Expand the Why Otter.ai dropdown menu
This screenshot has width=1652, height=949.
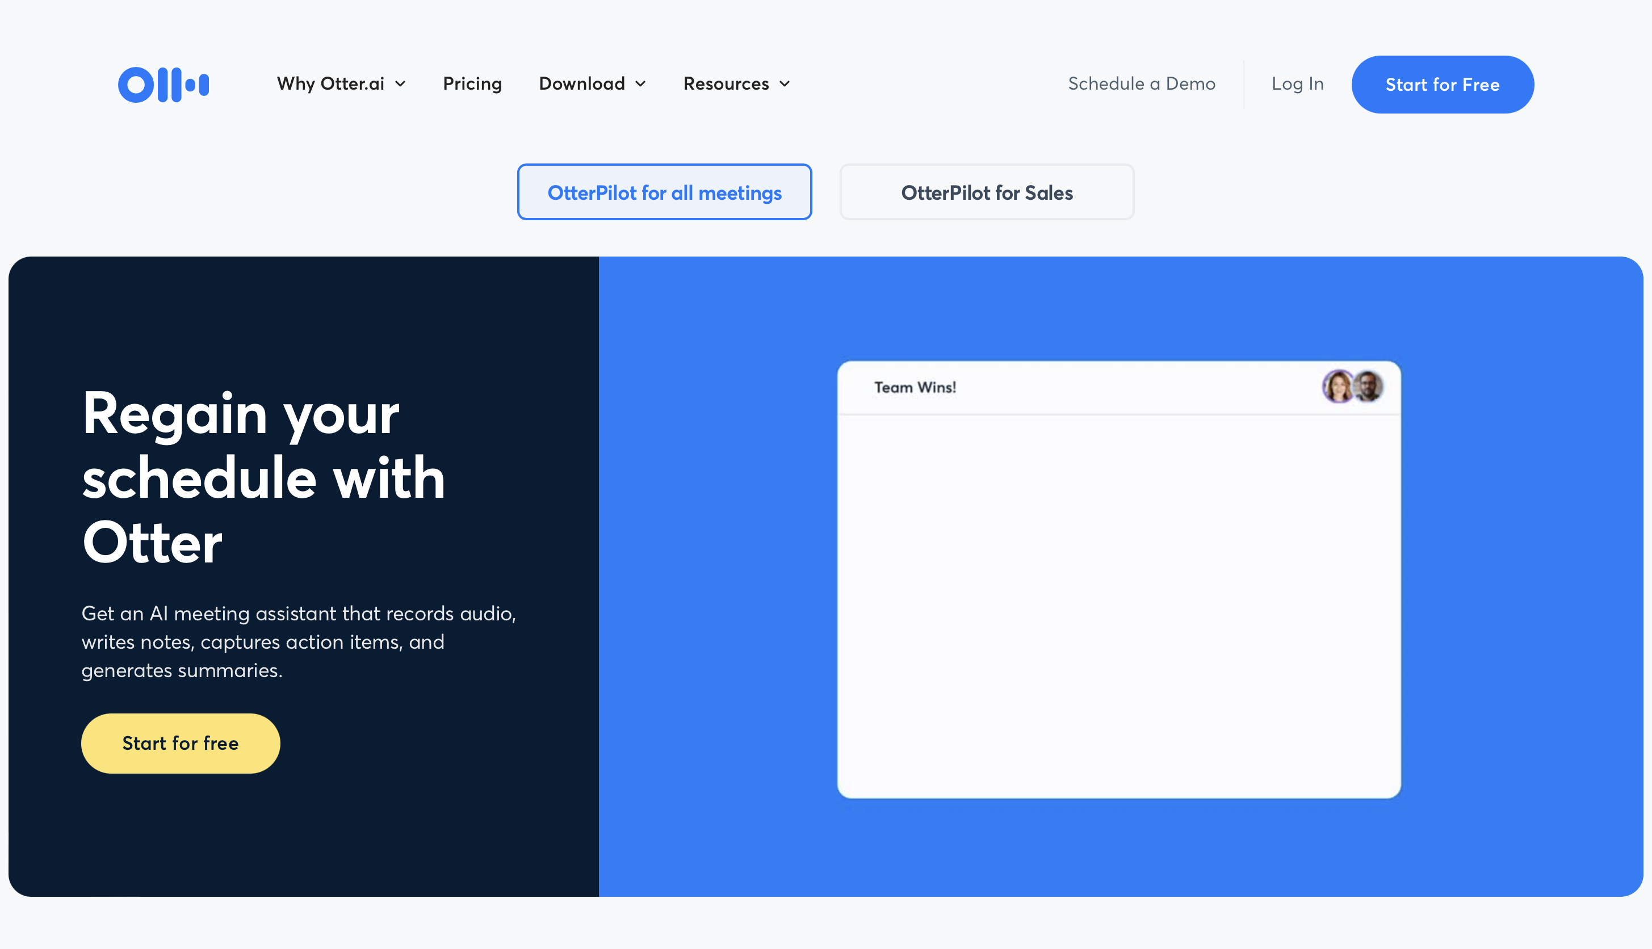pyautogui.click(x=341, y=83)
